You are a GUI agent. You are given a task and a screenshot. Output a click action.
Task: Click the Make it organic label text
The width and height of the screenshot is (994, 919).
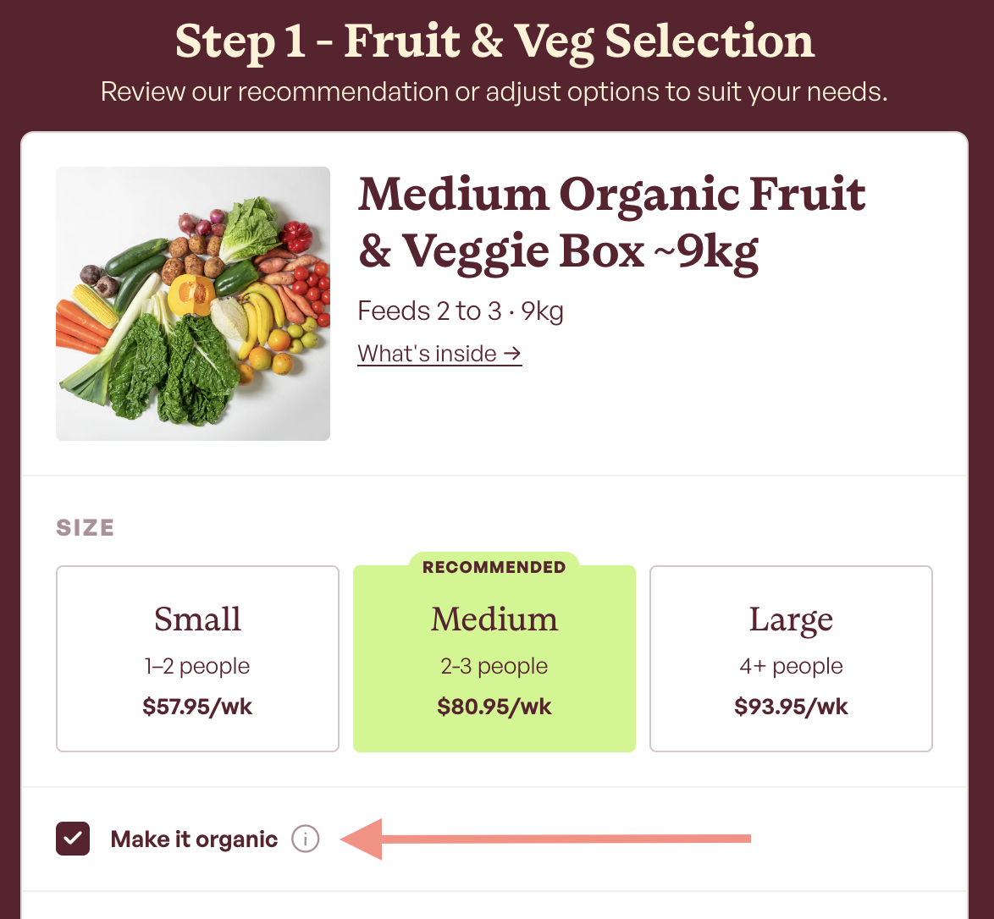194,839
